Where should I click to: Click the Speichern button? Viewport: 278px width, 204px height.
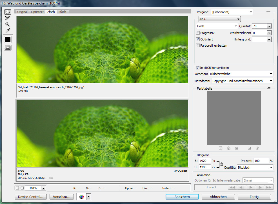click(182, 197)
